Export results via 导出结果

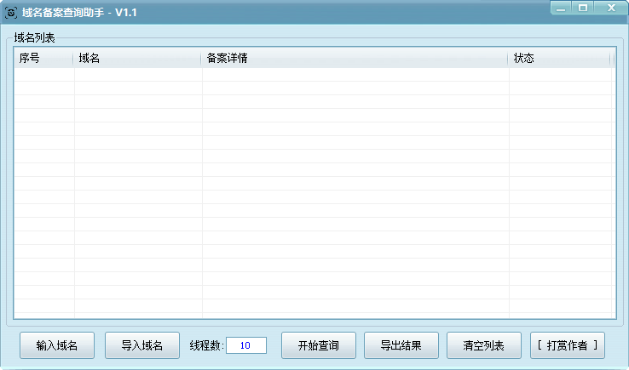[x=401, y=345]
